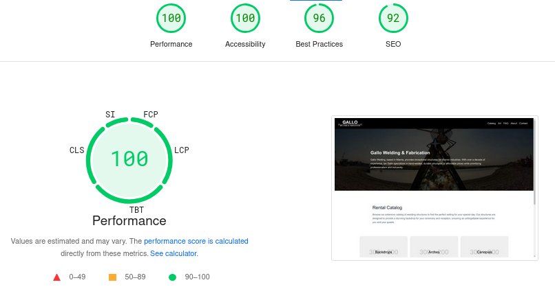Click the Performance score gauge at the top
The width and height of the screenshot is (555, 289).
point(171,18)
